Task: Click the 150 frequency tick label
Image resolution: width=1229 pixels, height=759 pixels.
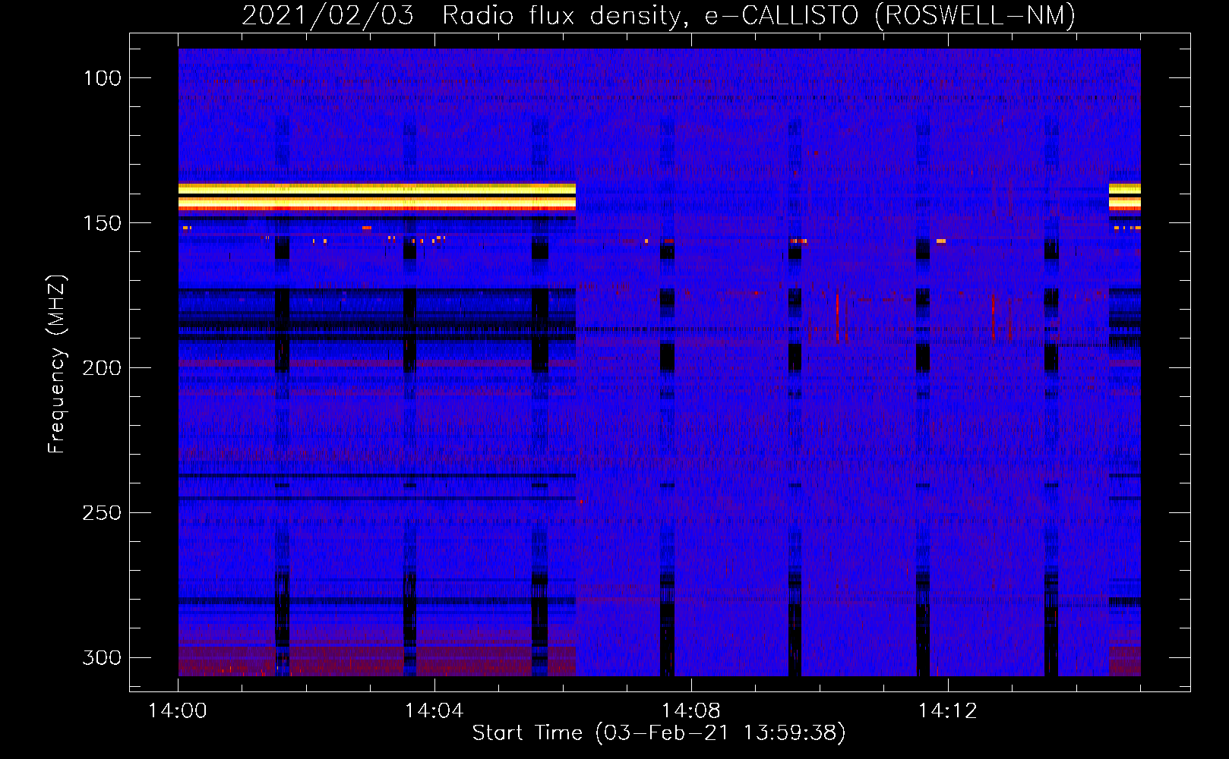Action: click(102, 223)
